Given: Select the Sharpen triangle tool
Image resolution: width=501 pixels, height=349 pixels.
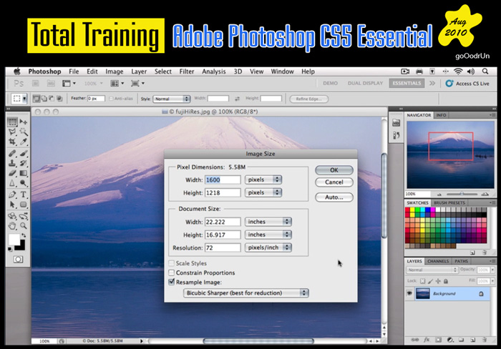Looking at the screenshot, I should pos(12,183).
